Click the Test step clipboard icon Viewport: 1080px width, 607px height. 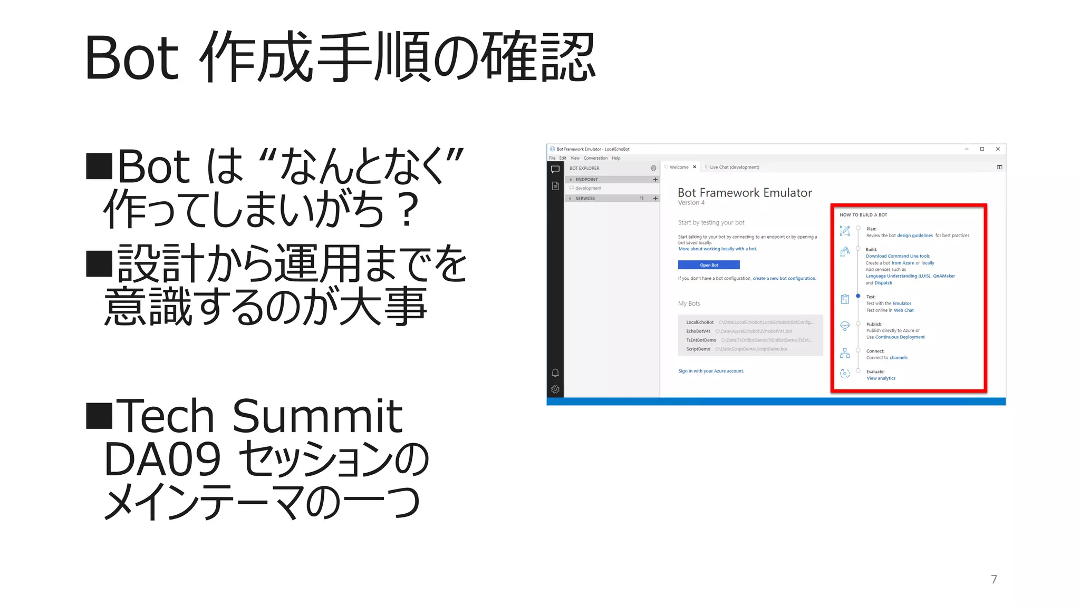tap(845, 299)
